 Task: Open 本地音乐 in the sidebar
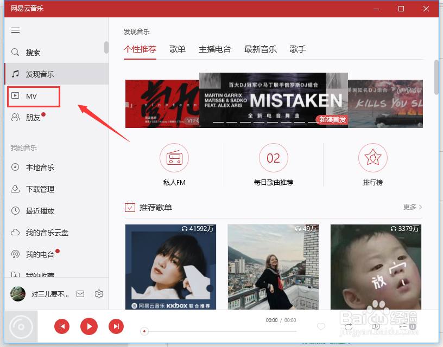click(40, 168)
